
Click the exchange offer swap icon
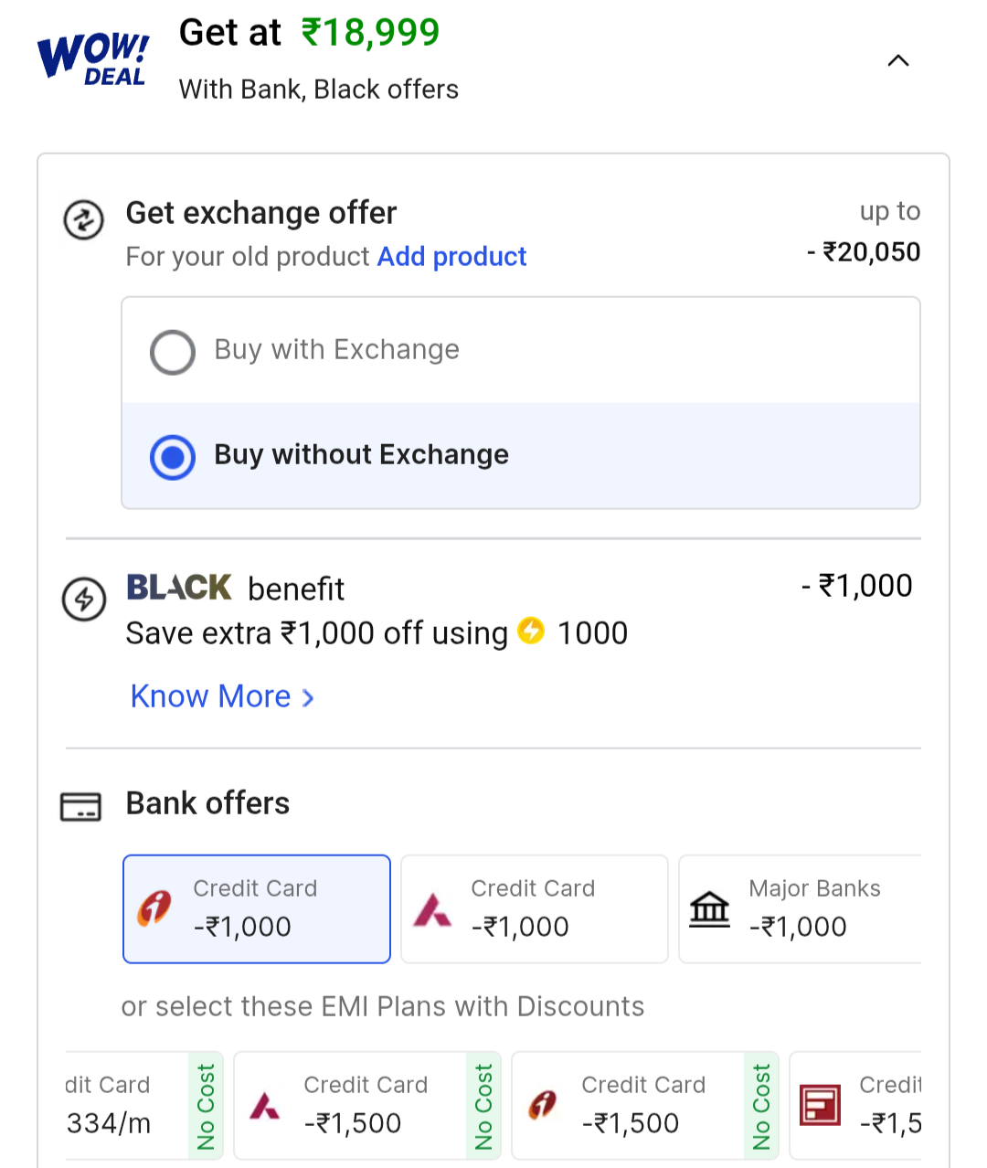[83, 220]
